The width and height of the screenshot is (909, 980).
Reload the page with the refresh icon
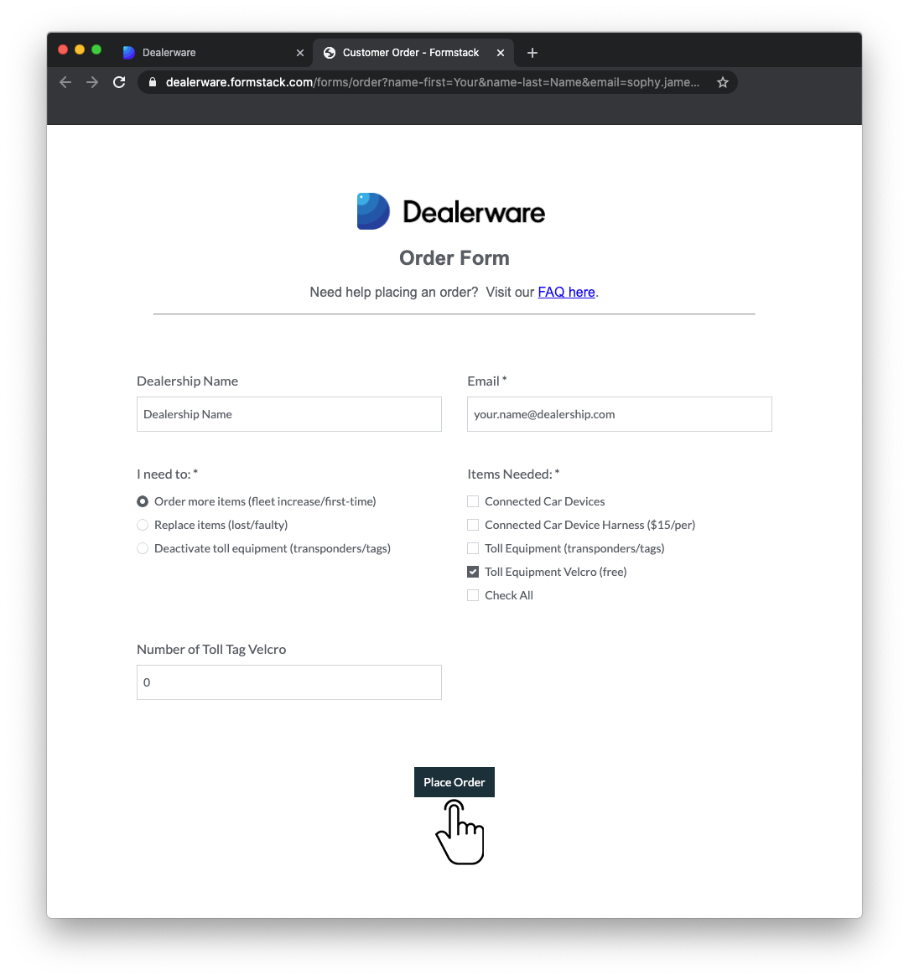tap(119, 82)
